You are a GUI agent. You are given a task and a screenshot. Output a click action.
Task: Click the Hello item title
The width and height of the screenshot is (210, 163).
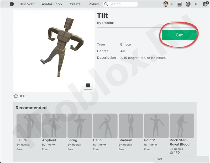point(97,140)
